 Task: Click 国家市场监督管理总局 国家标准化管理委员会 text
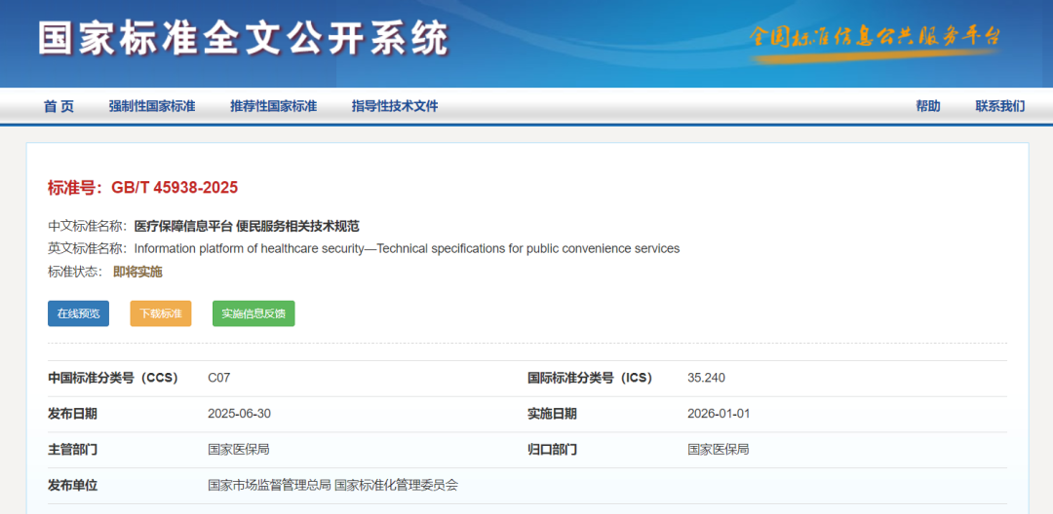[x=333, y=485]
